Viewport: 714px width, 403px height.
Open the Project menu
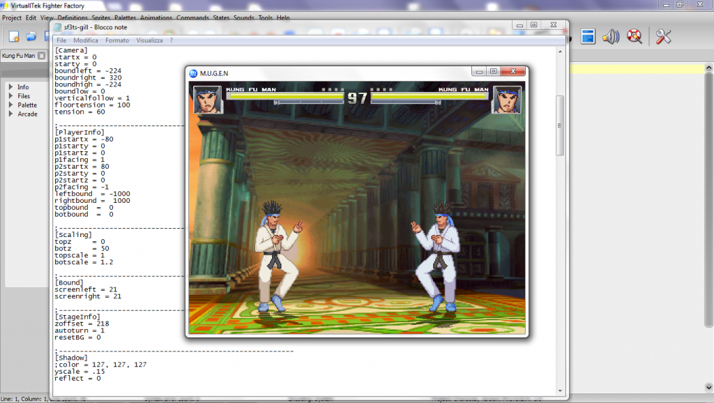(12, 17)
